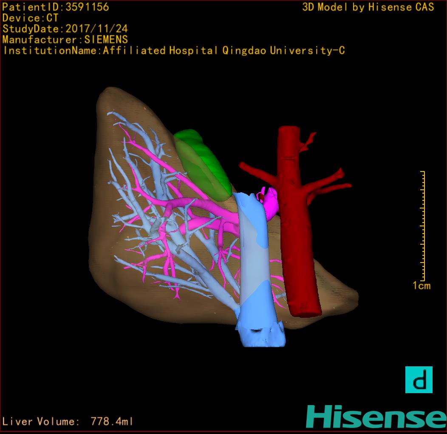Image resolution: width=447 pixels, height=434 pixels.
Task: Click the StudyDate 2017/11/24 label
Action: [65, 29]
